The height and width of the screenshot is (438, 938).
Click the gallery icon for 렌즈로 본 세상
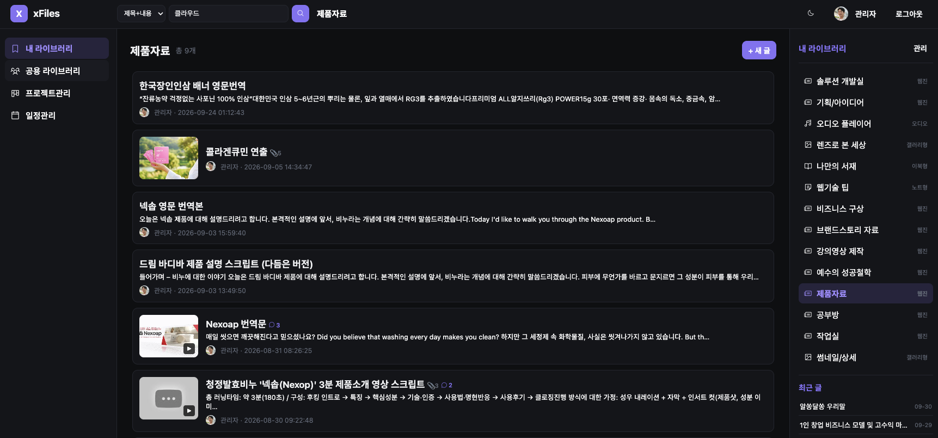[808, 145]
